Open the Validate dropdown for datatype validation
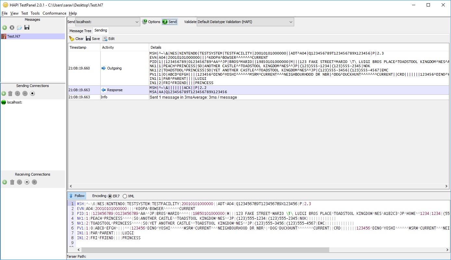The image size is (451, 260). [x=291, y=22]
